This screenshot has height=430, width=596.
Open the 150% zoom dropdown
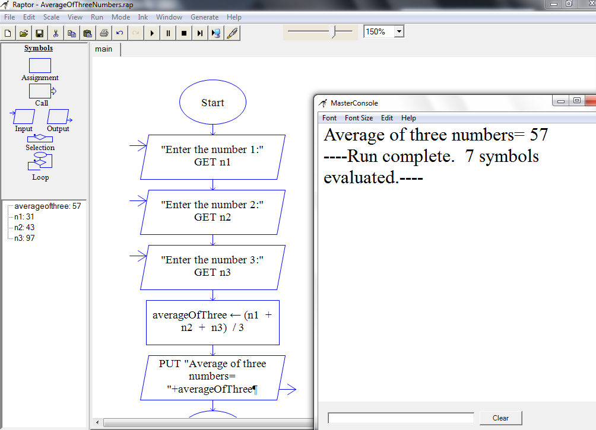pyautogui.click(x=400, y=31)
